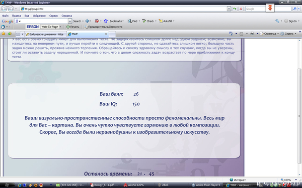Click the browser Forward arrow button

tap(11, 9)
